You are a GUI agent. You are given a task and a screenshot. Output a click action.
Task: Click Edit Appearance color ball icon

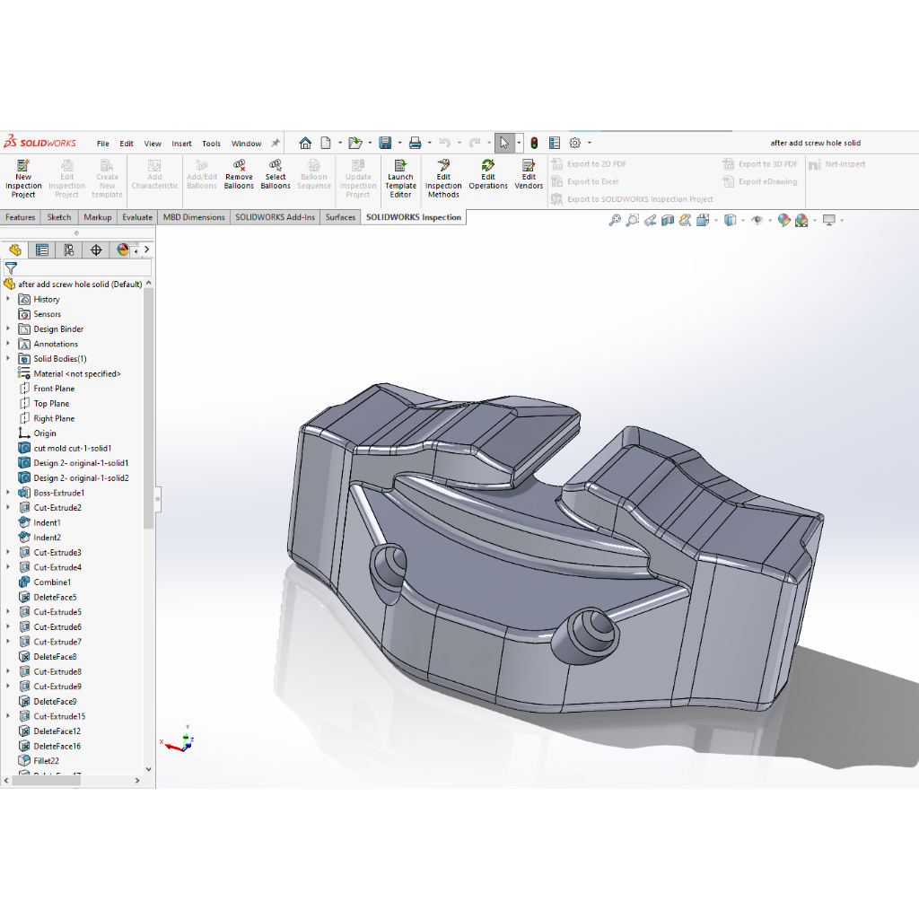tap(783, 221)
